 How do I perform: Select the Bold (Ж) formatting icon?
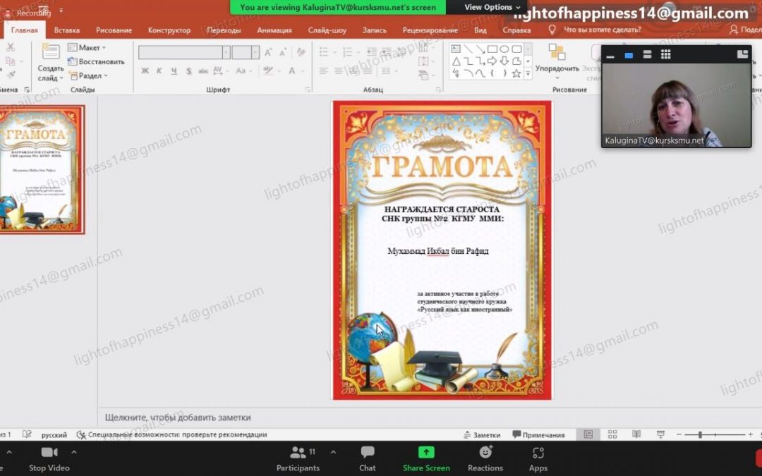(x=145, y=71)
